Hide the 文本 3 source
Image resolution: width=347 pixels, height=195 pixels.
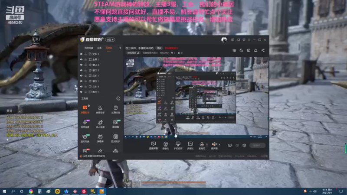pyautogui.click(x=81, y=54)
